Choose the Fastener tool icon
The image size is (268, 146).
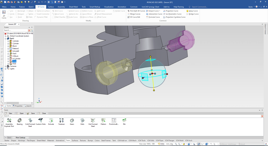click(62, 121)
